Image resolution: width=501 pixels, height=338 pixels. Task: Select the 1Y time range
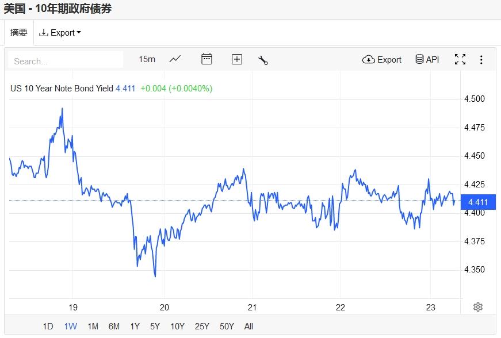pyautogui.click(x=135, y=327)
